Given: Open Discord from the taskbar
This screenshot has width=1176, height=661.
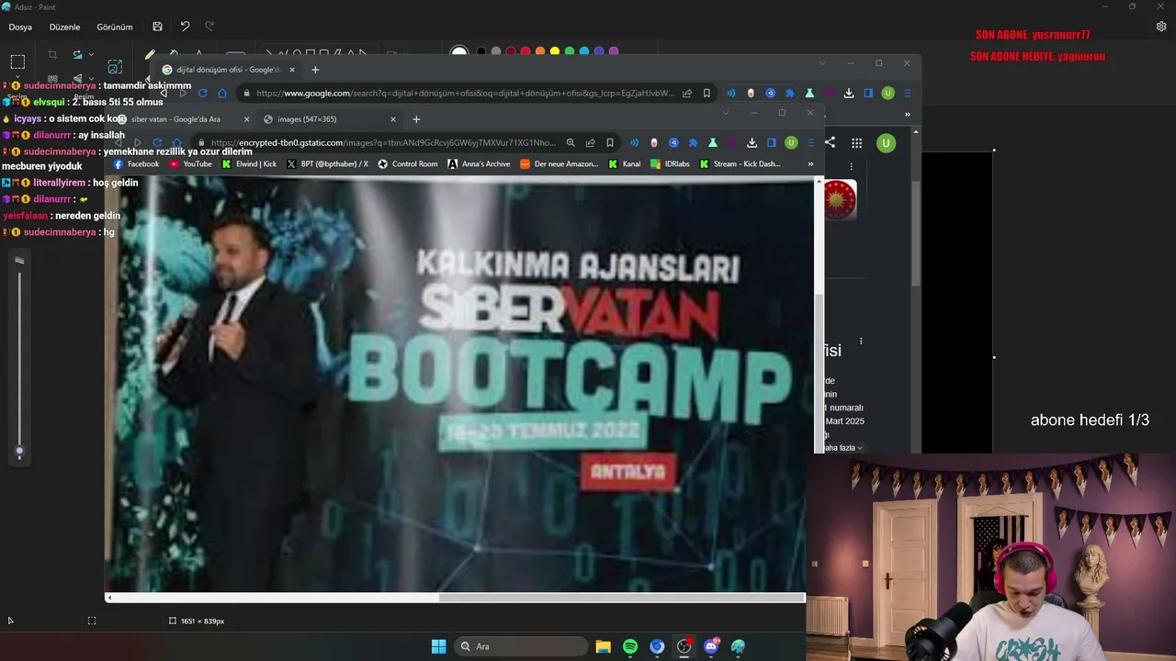Looking at the screenshot, I should (711, 646).
